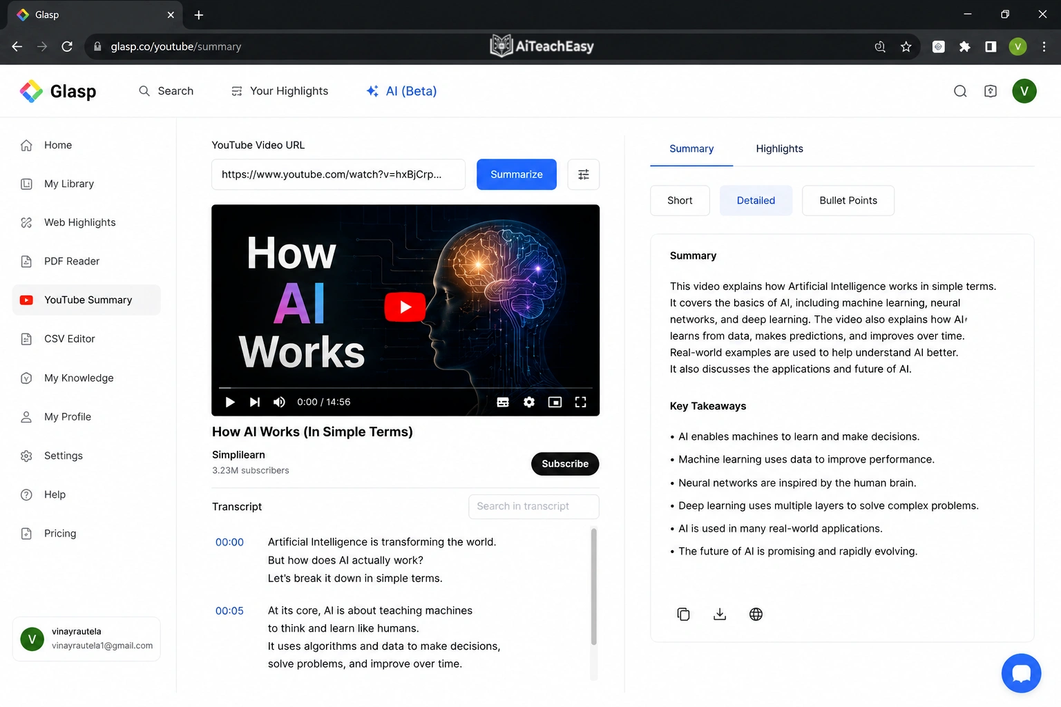
Task: Jump to transcript timestamp 00:05
Action: (x=229, y=610)
